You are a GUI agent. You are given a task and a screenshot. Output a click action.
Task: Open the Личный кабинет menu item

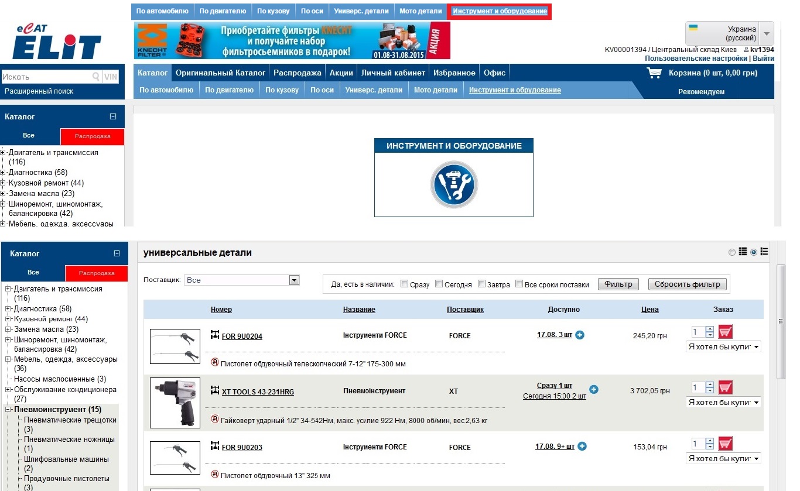tap(393, 73)
